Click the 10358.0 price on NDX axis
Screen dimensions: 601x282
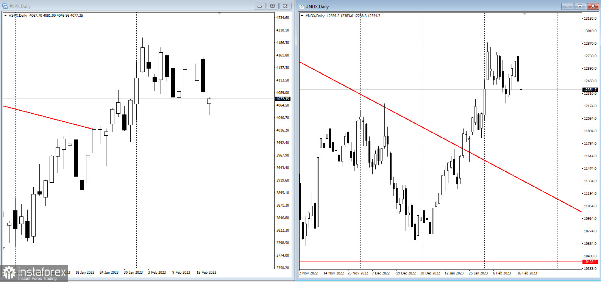[590, 269]
